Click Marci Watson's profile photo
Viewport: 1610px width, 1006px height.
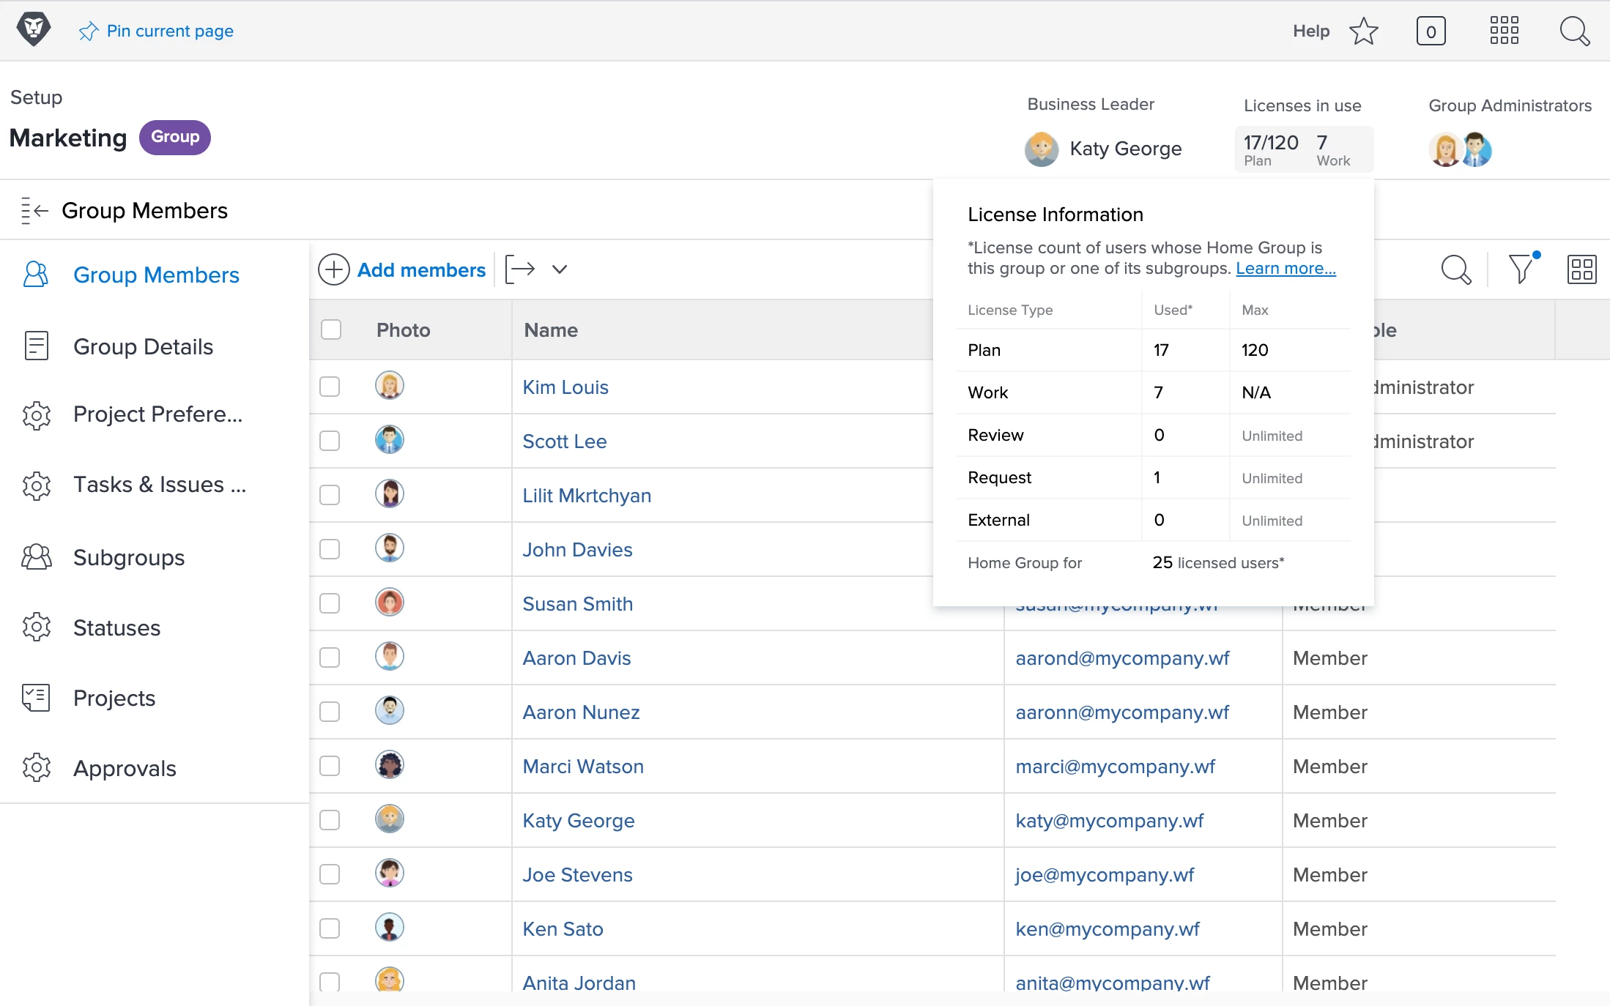[x=390, y=765]
